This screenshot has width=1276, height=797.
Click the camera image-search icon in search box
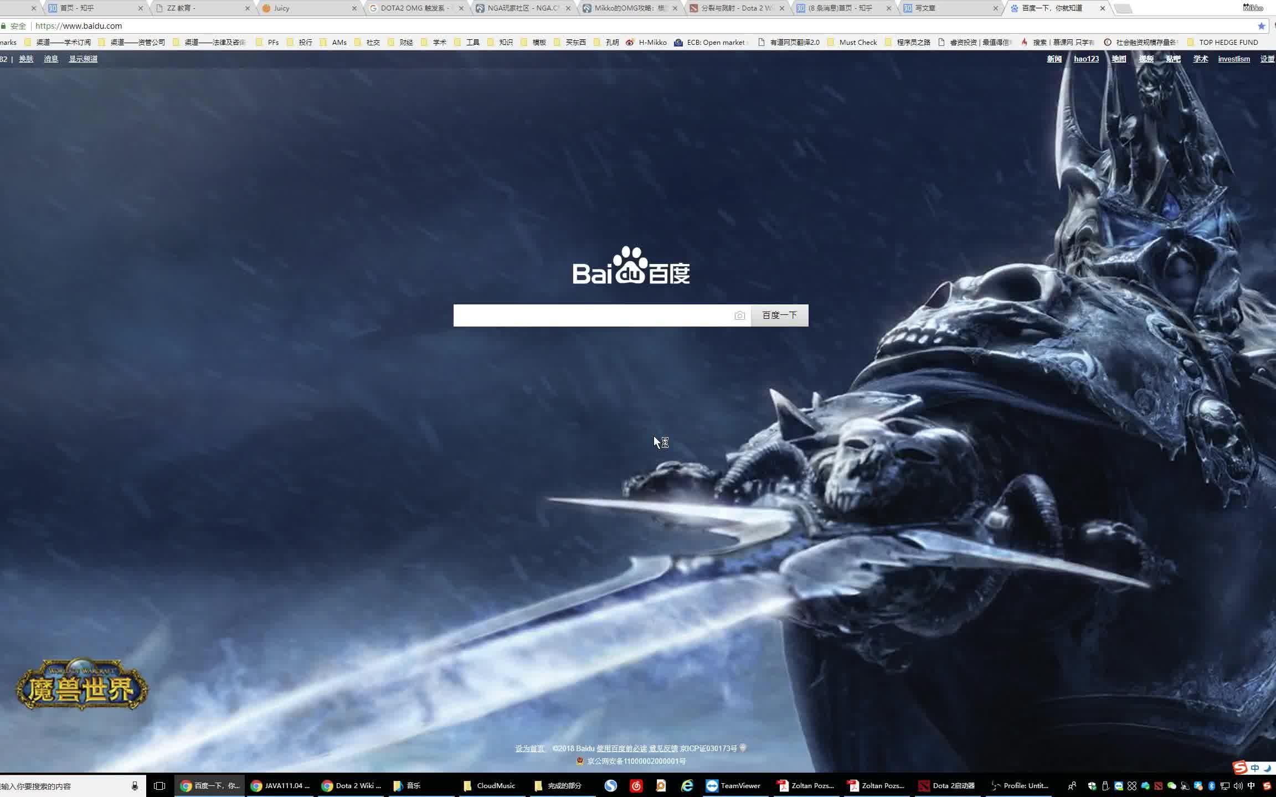tap(739, 315)
